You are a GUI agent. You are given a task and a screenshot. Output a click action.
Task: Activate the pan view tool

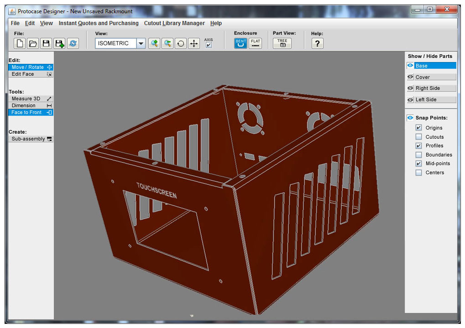[193, 43]
